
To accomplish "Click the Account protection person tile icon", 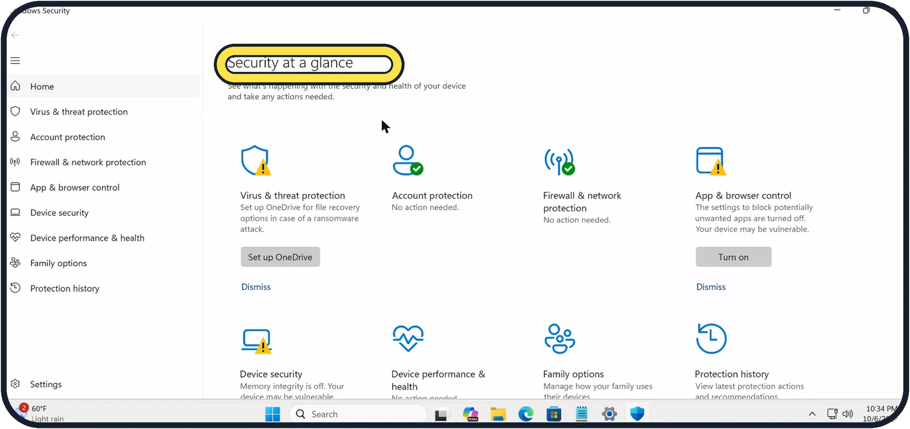I will click(x=407, y=160).
